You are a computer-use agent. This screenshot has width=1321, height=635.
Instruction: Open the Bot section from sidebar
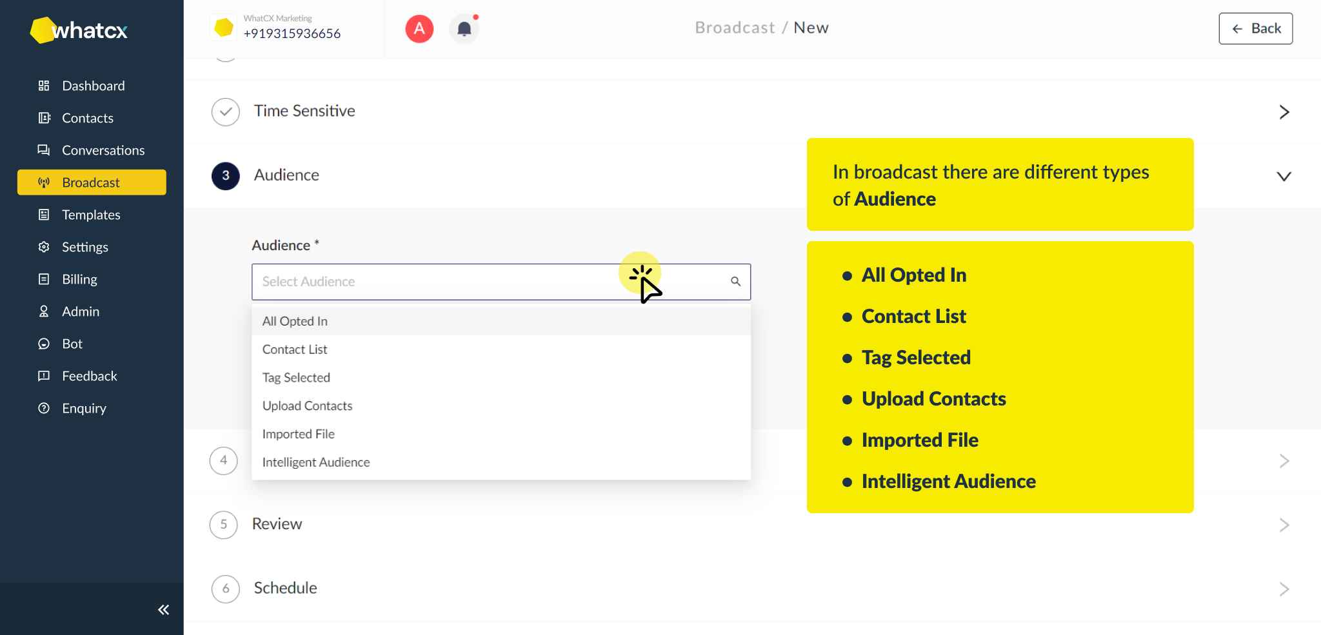tap(44, 343)
